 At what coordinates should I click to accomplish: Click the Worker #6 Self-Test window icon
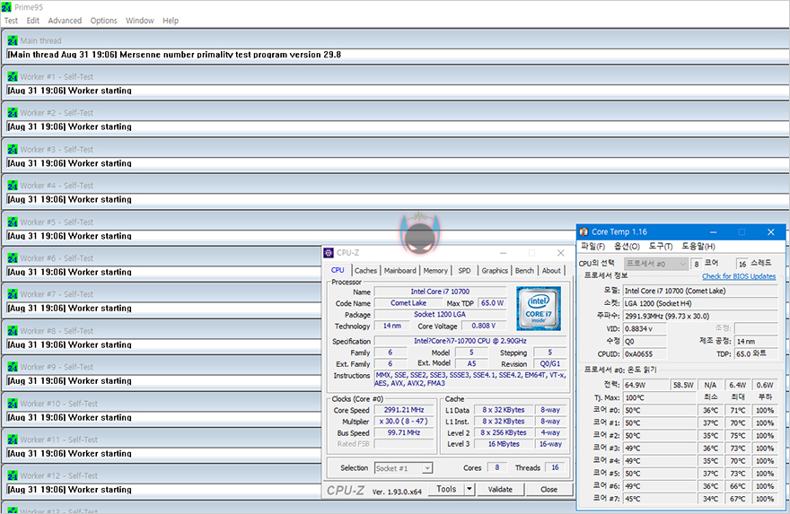[x=13, y=258]
